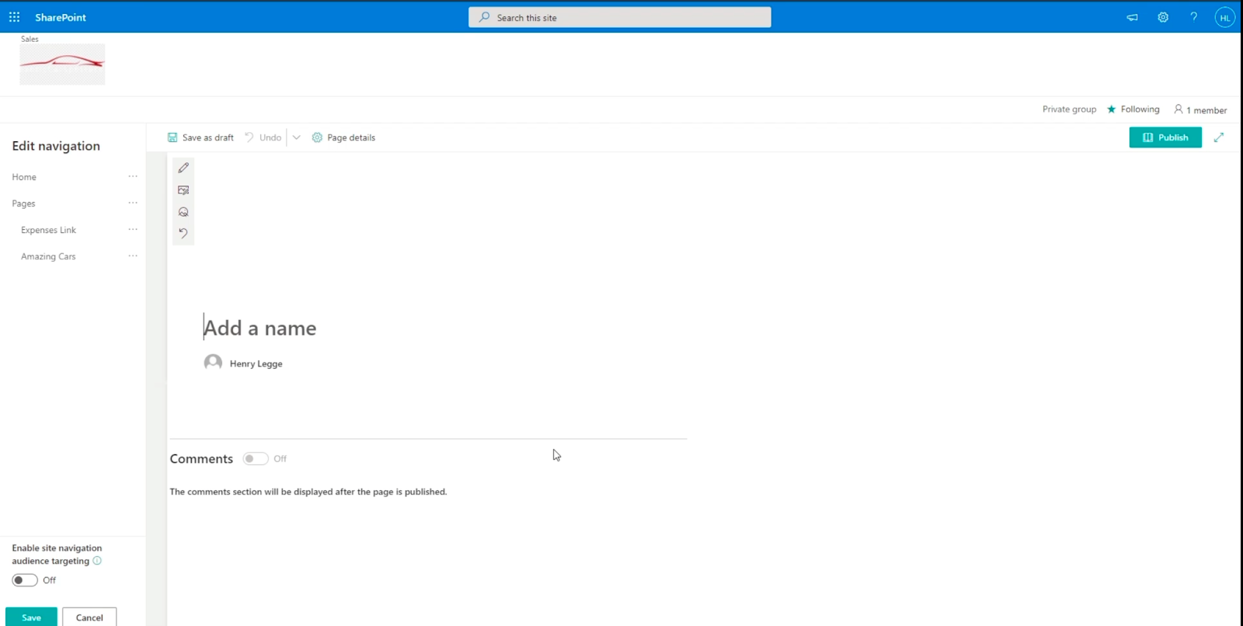Open the ellipsis menu for Pages
This screenshot has height=626, width=1243.
133,203
